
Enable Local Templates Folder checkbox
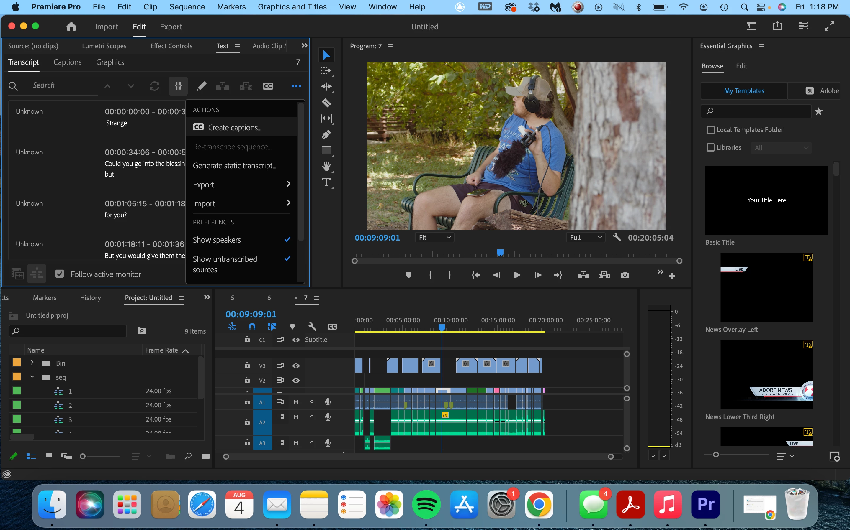(710, 130)
